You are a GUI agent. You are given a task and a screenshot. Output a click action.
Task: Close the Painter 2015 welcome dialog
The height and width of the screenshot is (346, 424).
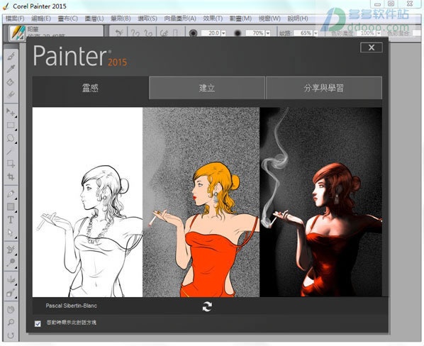click(372, 48)
